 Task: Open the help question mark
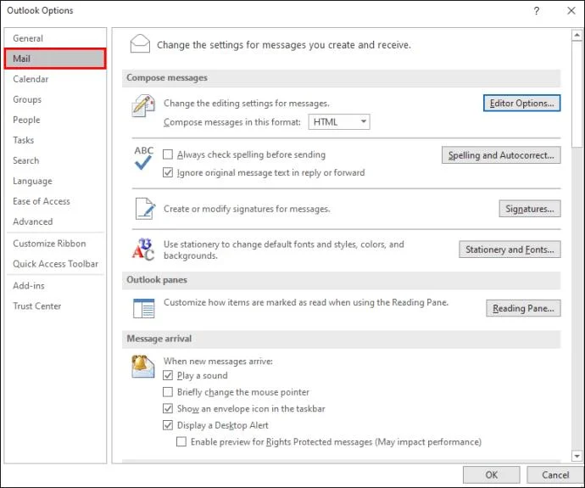tap(536, 10)
